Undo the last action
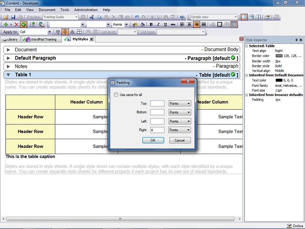Screen dimensions: 305x229 pyautogui.click(x=137, y=17)
